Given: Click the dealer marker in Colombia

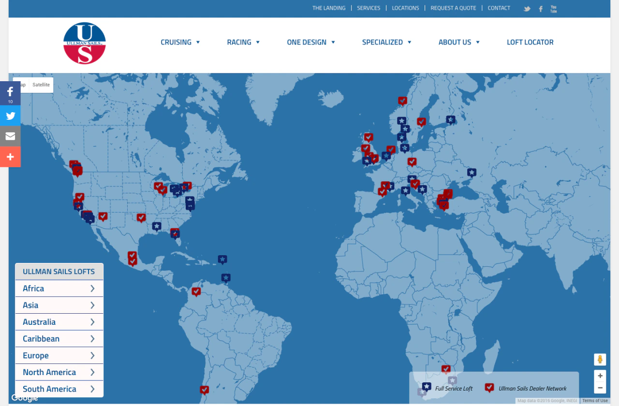Looking at the screenshot, I should [x=196, y=292].
